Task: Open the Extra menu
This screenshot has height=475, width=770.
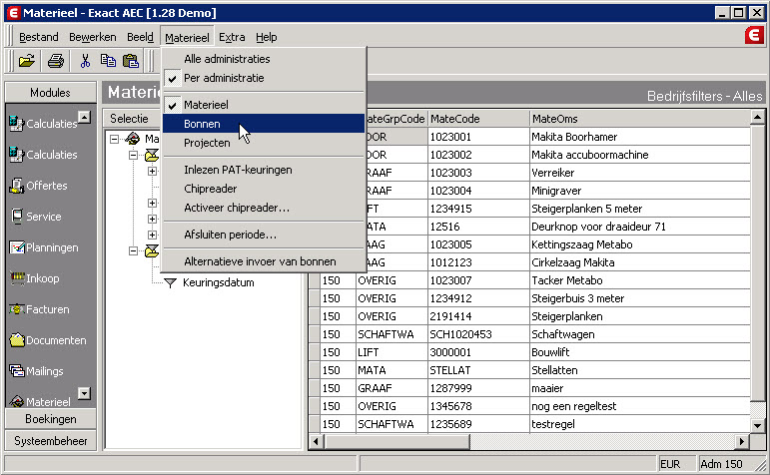Action: (232, 37)
